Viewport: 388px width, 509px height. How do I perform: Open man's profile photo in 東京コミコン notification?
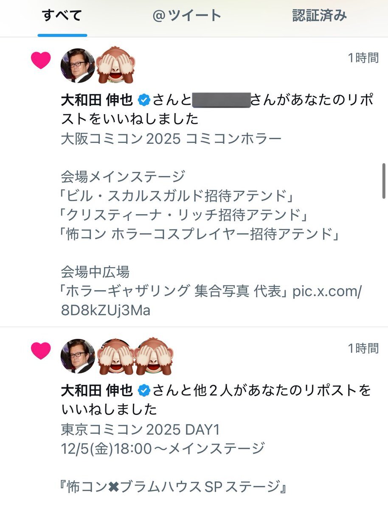(x=78, y=356)
